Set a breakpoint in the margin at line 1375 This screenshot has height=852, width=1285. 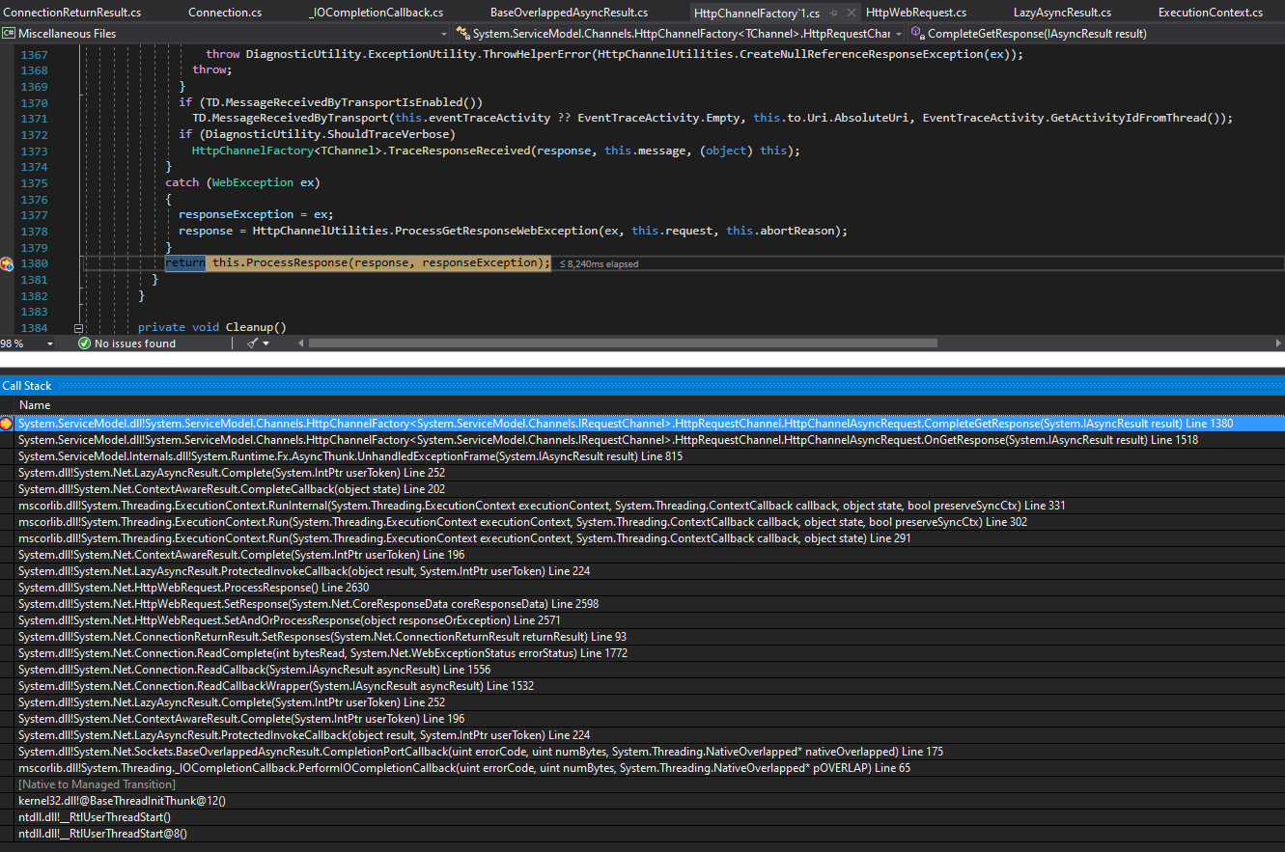8,182
